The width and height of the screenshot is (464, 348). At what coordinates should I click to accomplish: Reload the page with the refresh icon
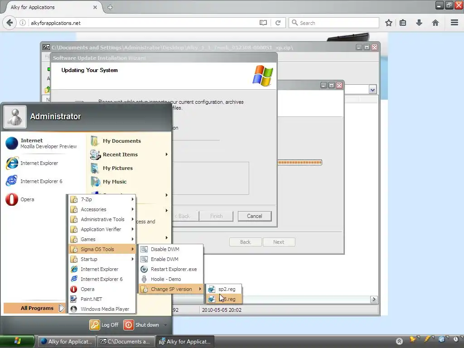pyautogui.click(x=278, y=23)
